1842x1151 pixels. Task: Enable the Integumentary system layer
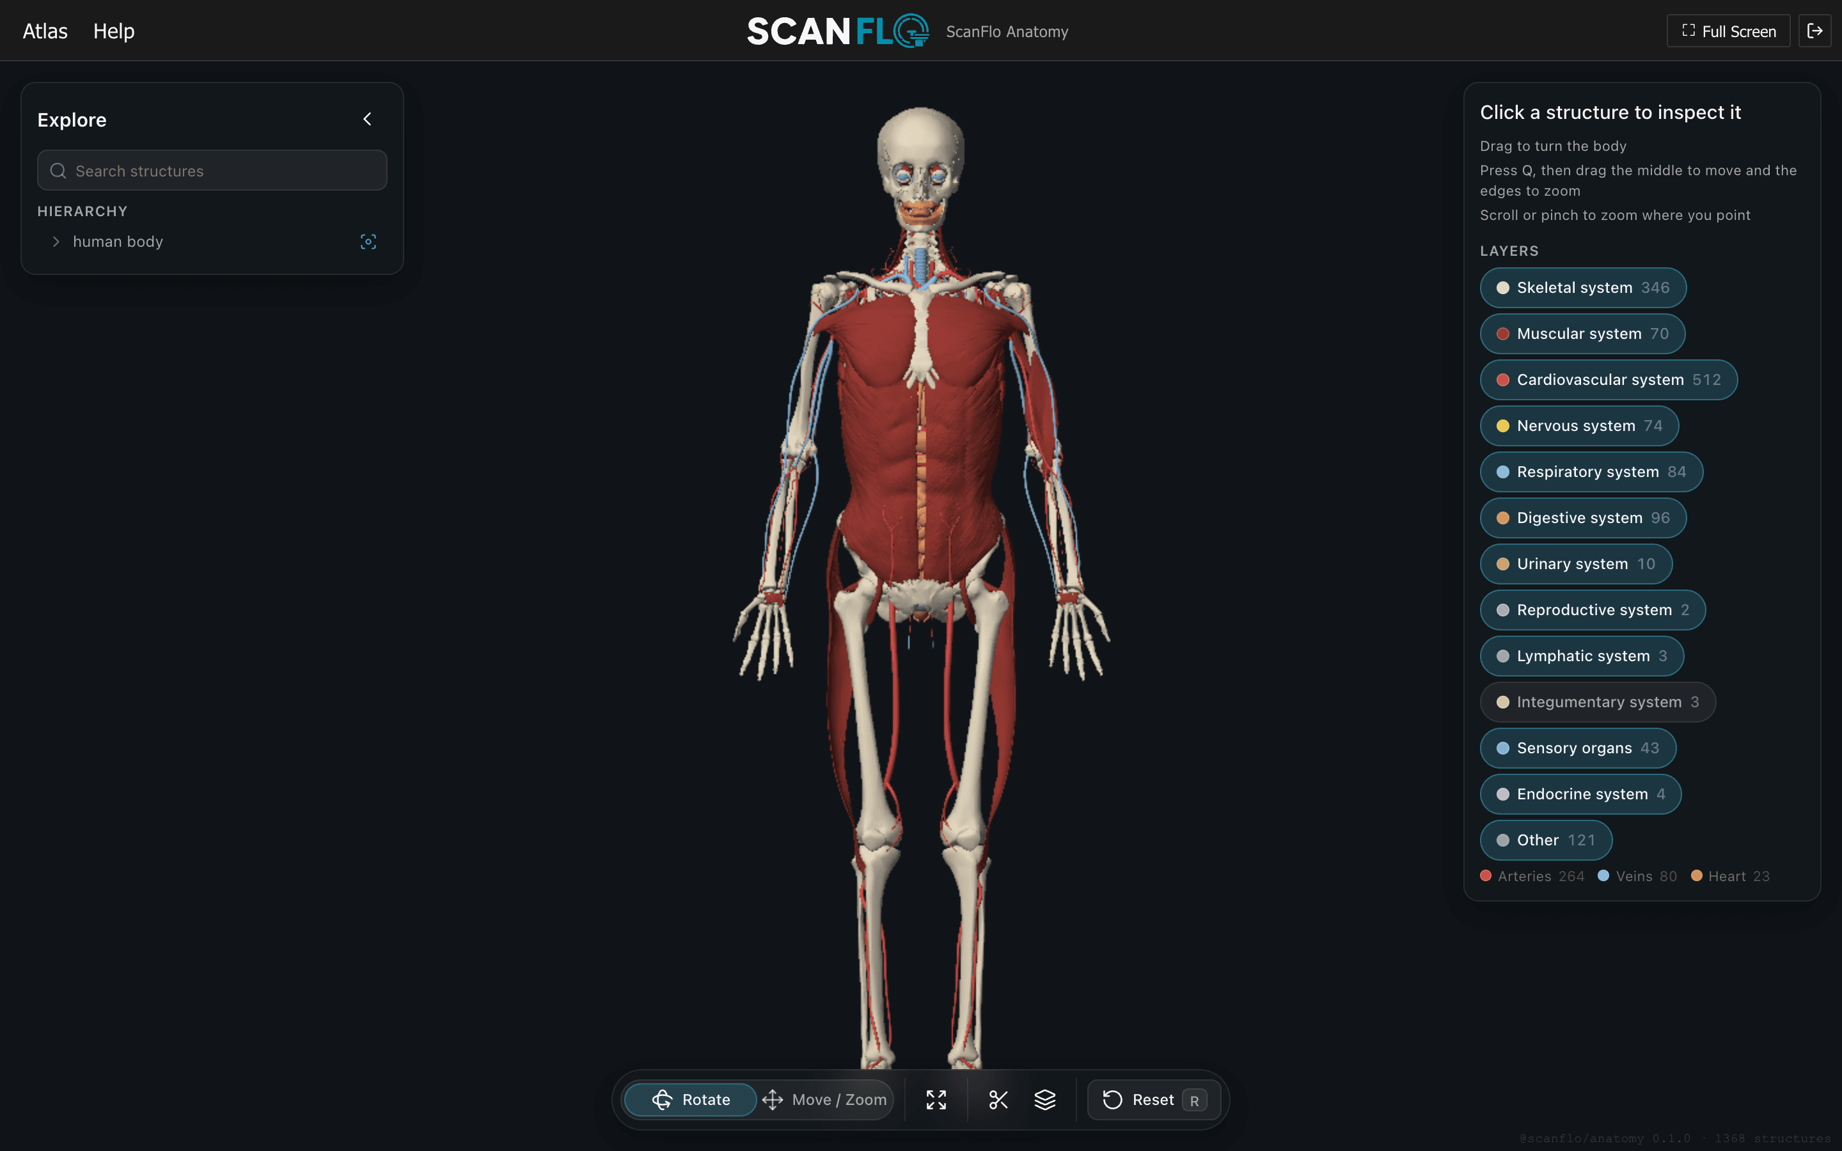1598,703
